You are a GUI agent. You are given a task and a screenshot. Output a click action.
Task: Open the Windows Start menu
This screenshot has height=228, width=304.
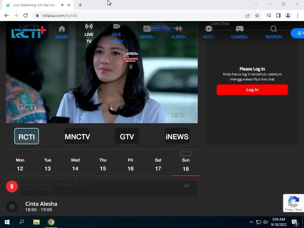pyautogui.click(x=7, y=222)
